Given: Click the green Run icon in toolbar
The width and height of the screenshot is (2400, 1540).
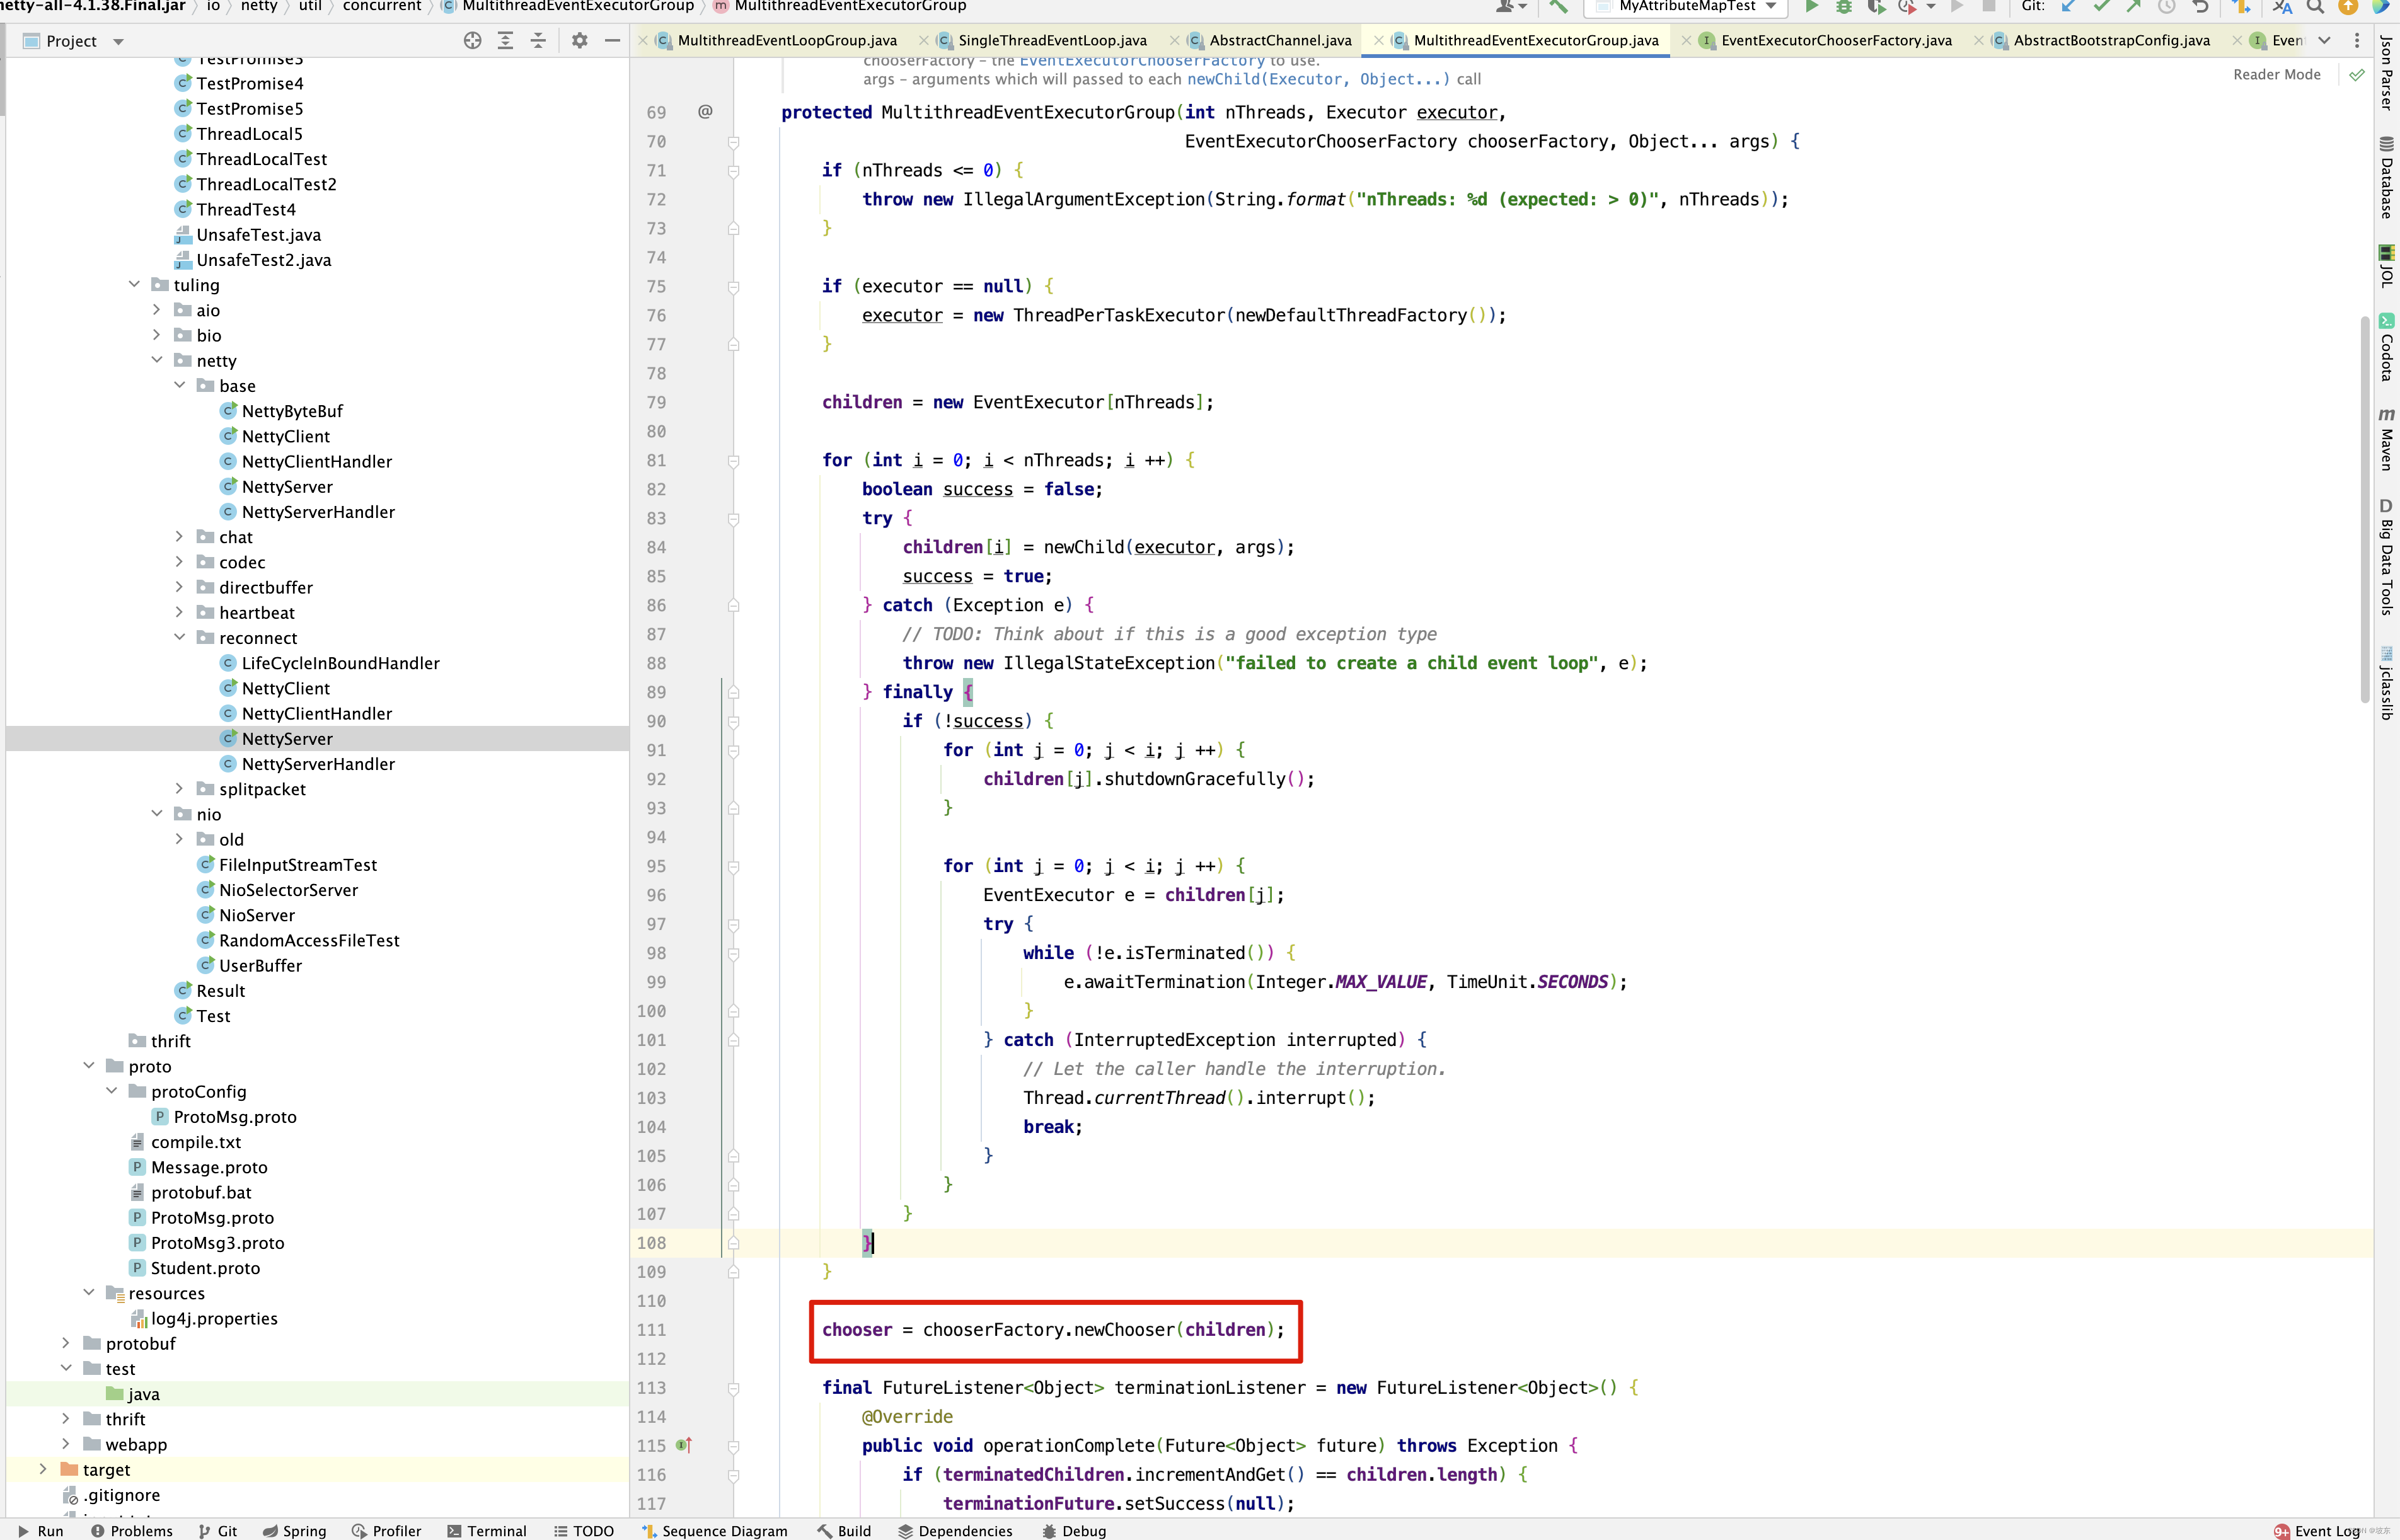Looking at the screenshot, I should tap(1811, 7).
